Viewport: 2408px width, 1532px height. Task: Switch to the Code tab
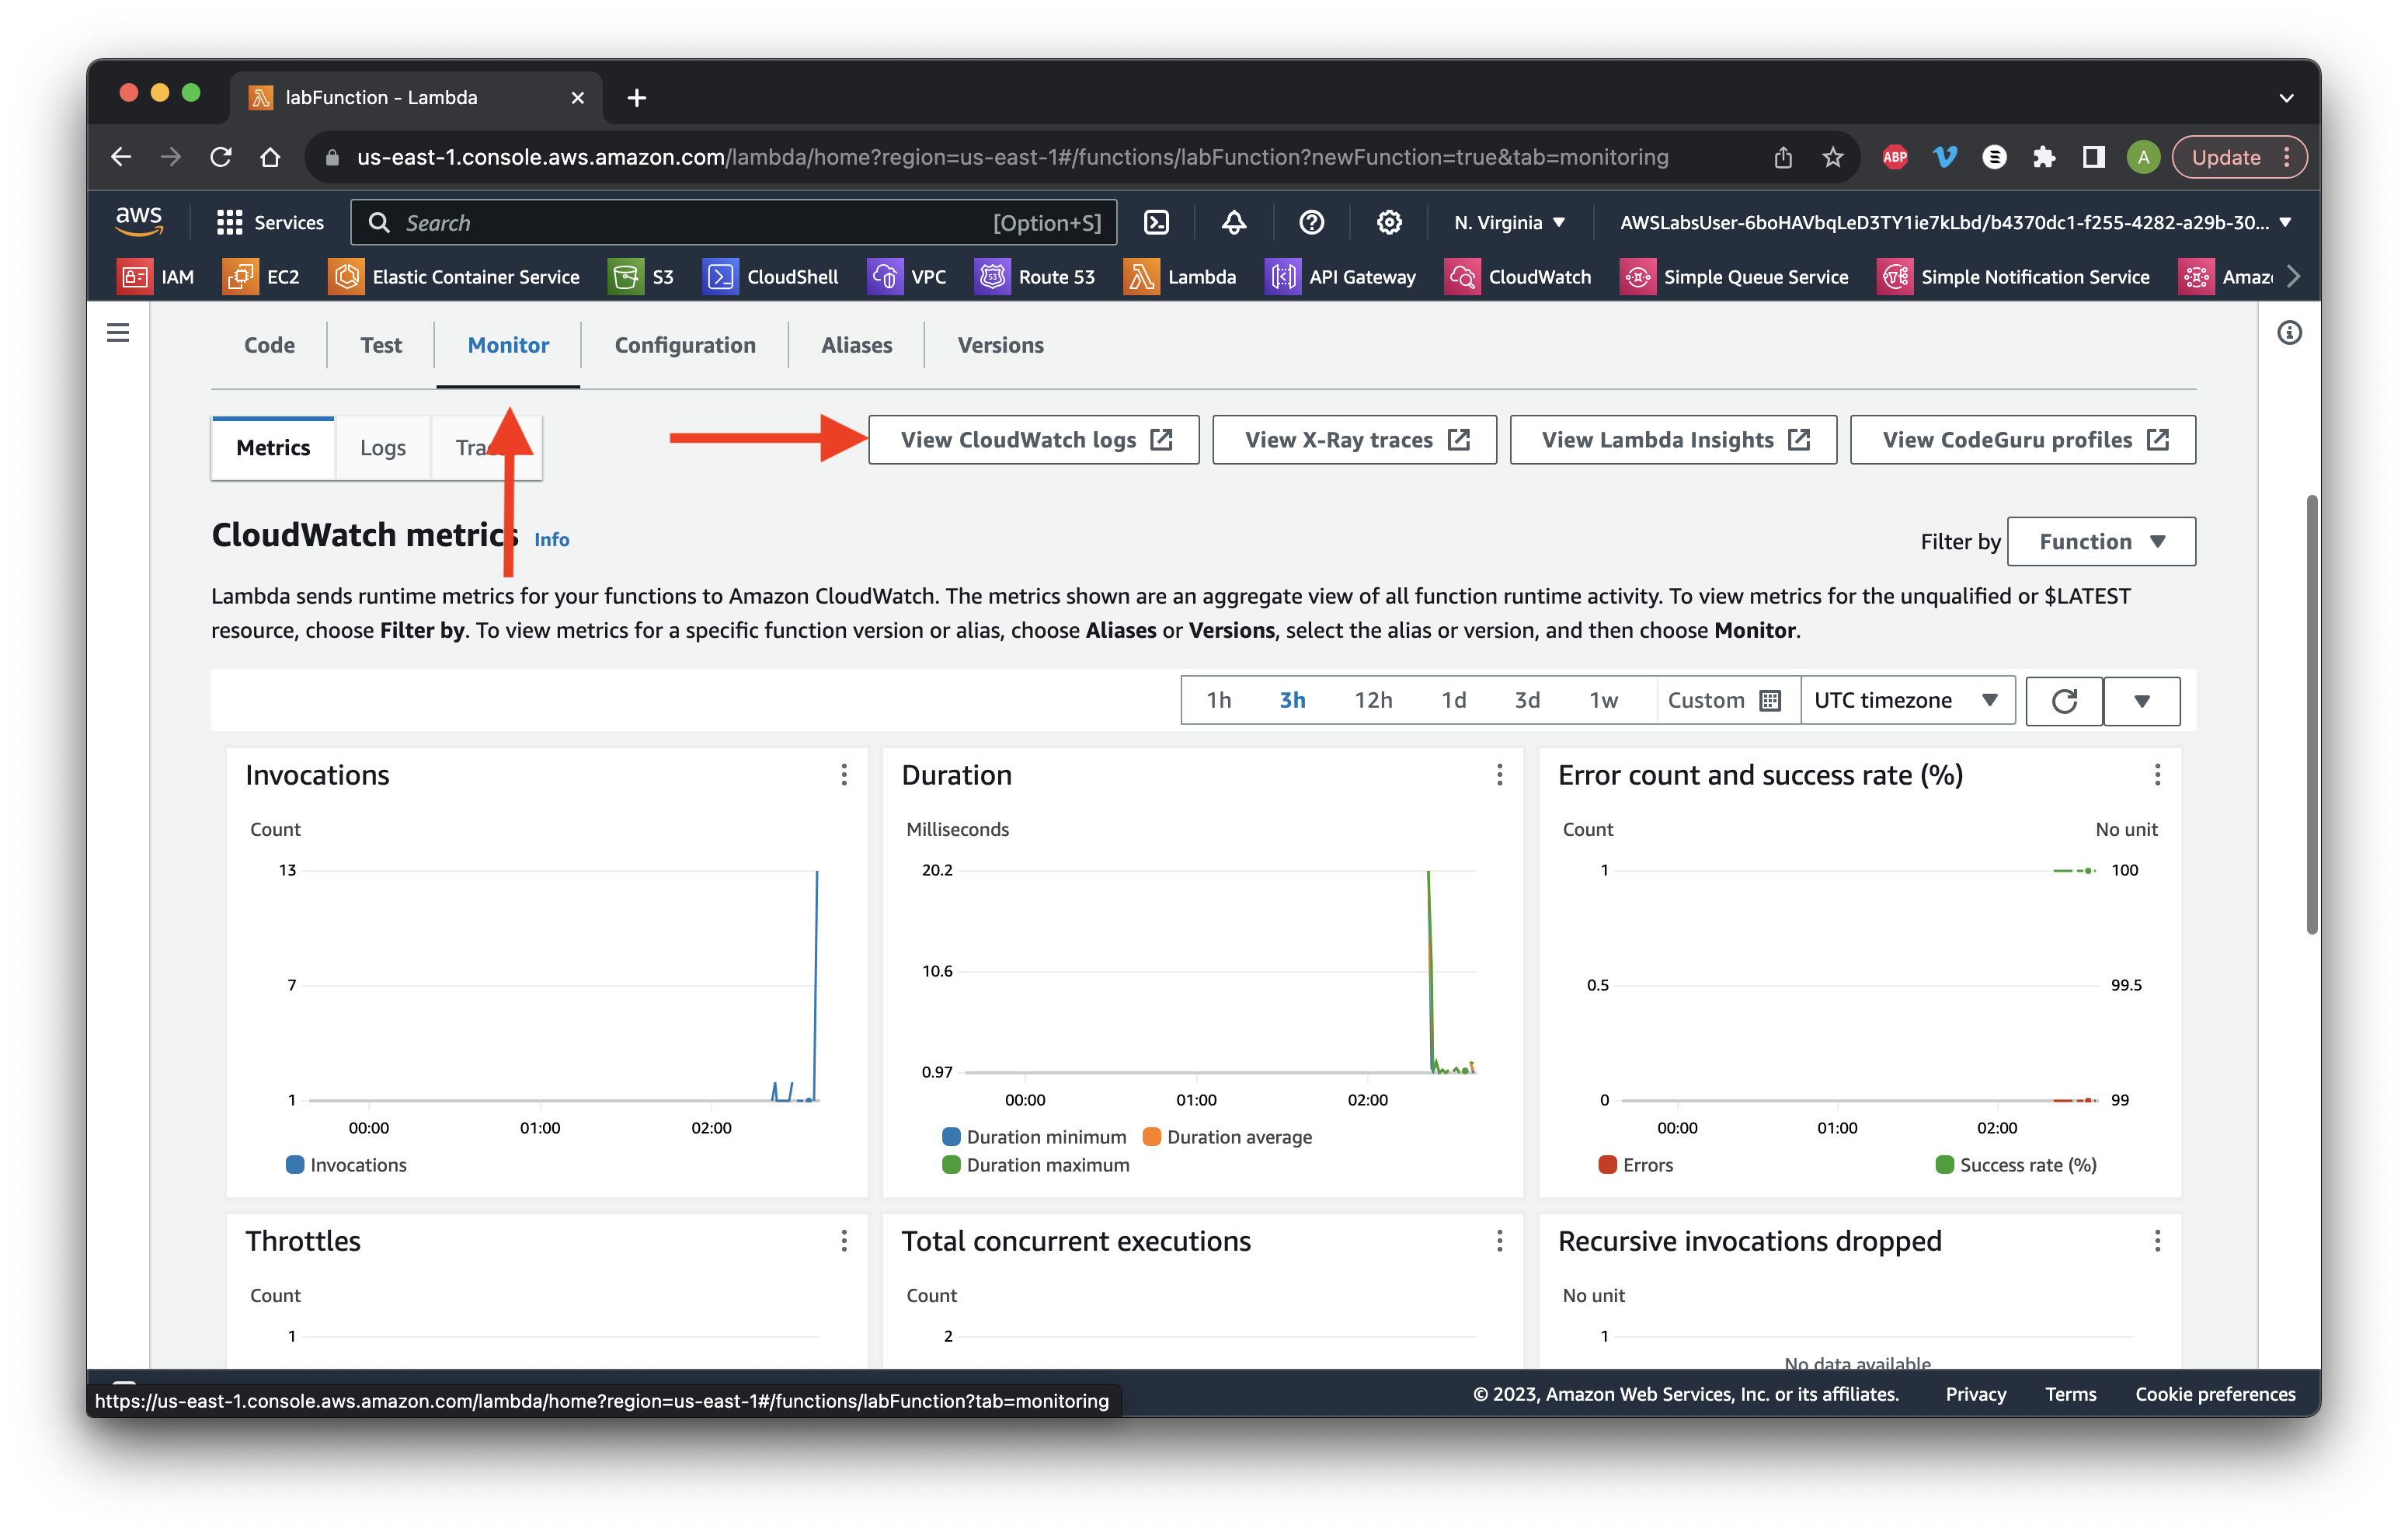click(269, 345)
